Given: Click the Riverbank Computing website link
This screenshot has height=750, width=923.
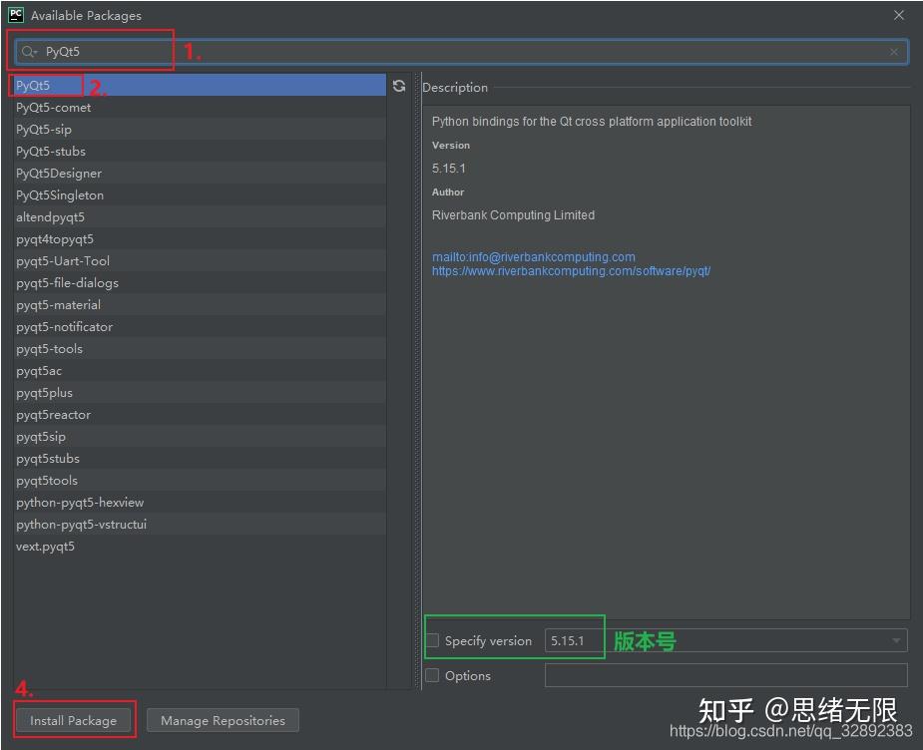Looking at the screenshot, I should (x=572, y=270).
